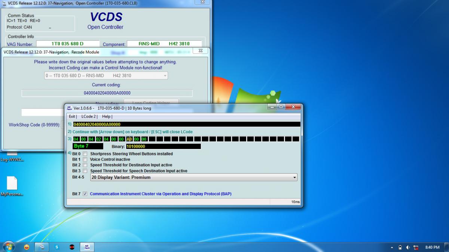Uncheck Bit 7 Communication Instrument Cluster BAP
Viewport: 449px width, 252px height.
(85, 194)
